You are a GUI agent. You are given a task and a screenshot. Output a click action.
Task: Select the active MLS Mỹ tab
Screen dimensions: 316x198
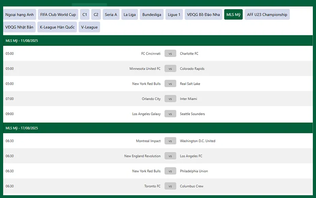233,15
